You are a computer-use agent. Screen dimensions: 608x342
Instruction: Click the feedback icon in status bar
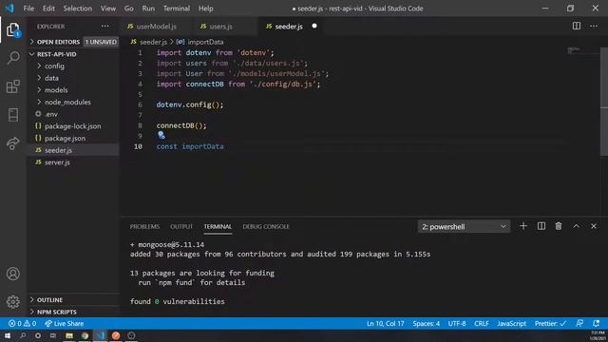(x=579, y=323)
